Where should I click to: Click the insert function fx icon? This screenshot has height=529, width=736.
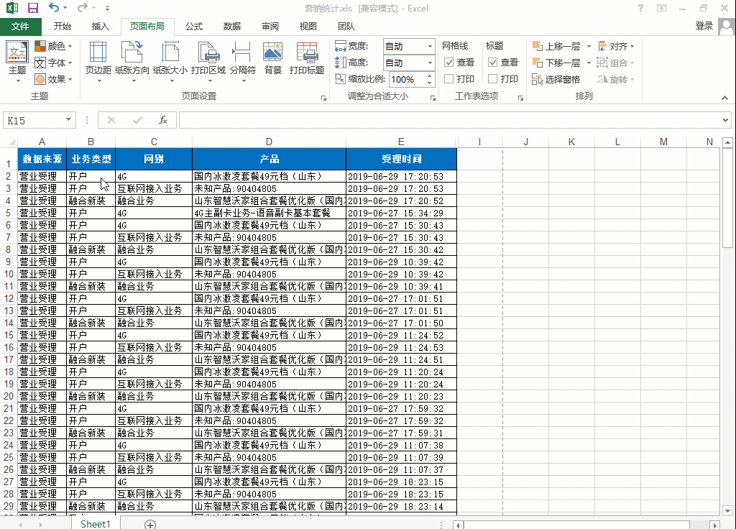tap(163, 120)
